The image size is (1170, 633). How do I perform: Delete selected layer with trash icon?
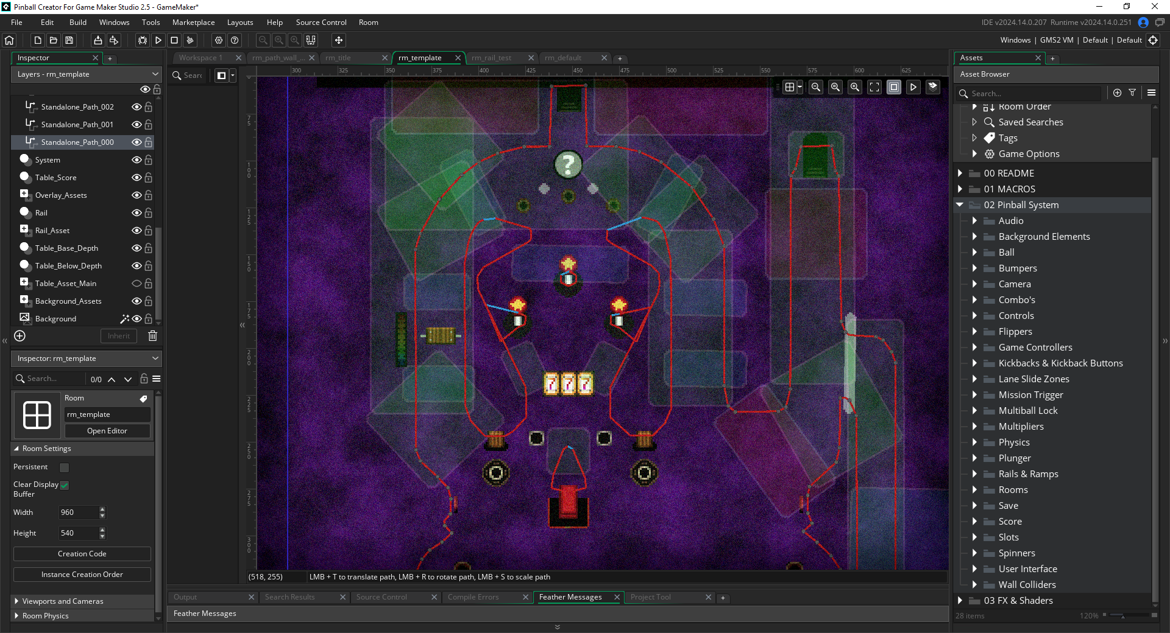pyautogui.click(x=153, y=336)
